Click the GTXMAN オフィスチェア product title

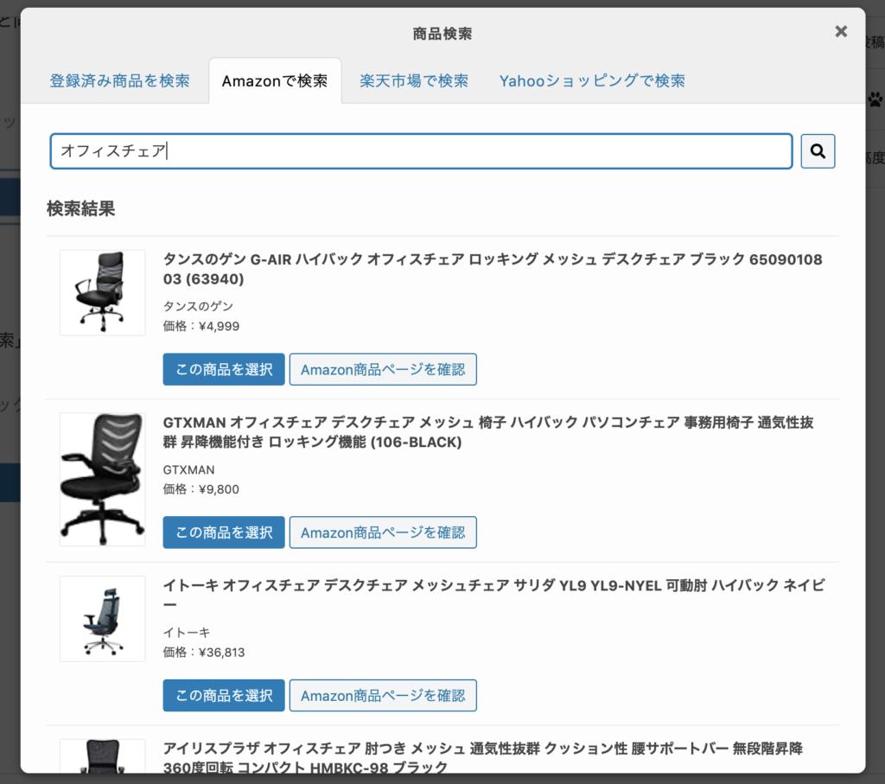(x=487, y=432)
